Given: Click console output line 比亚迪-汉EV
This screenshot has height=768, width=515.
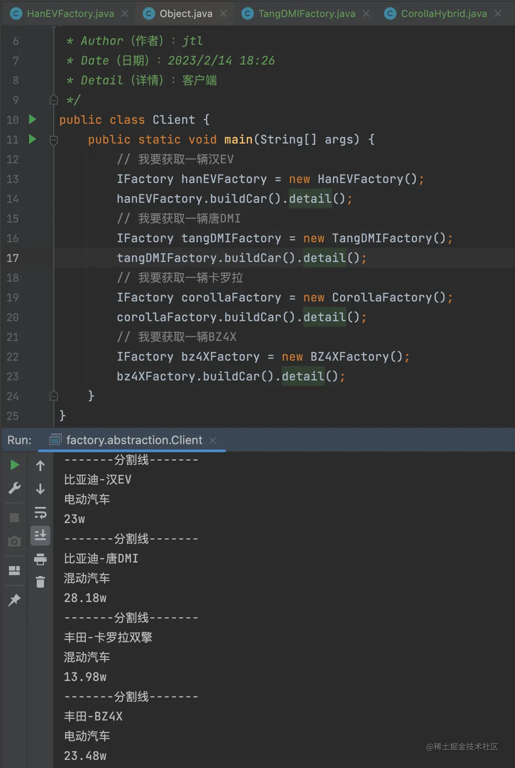Looking at the screenshot, I should pos(98,480).
